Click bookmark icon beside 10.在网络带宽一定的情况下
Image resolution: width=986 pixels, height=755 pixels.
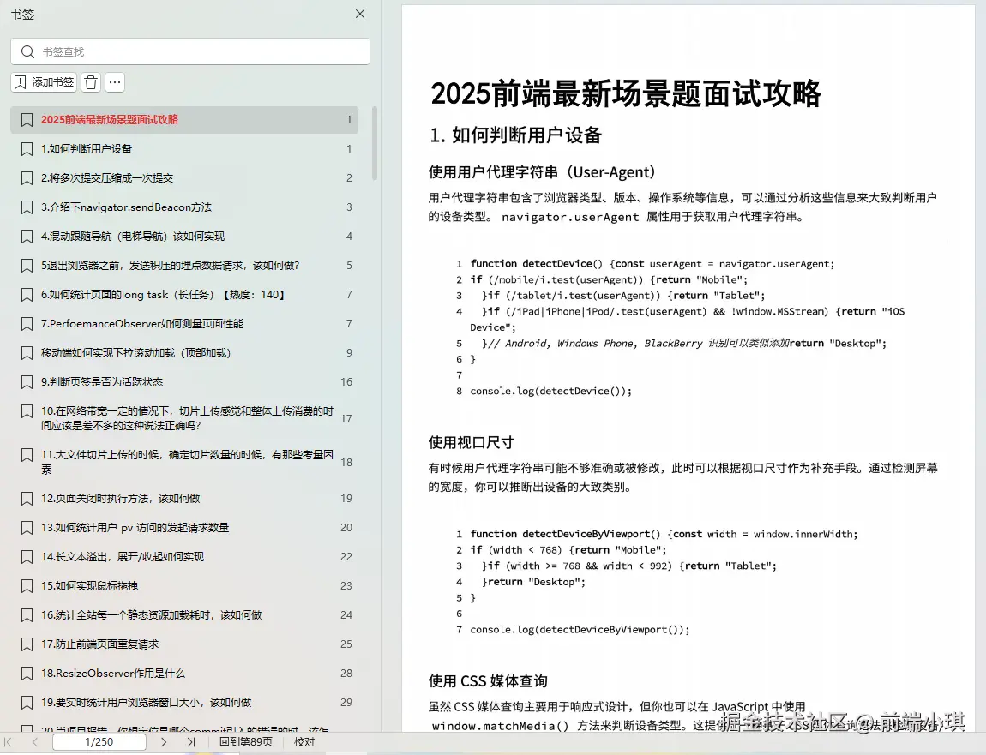tap(27, 411)
